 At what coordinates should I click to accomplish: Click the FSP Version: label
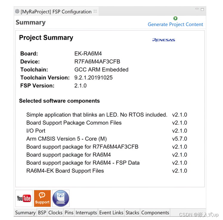pyautogui.click(x=37, y=86)
